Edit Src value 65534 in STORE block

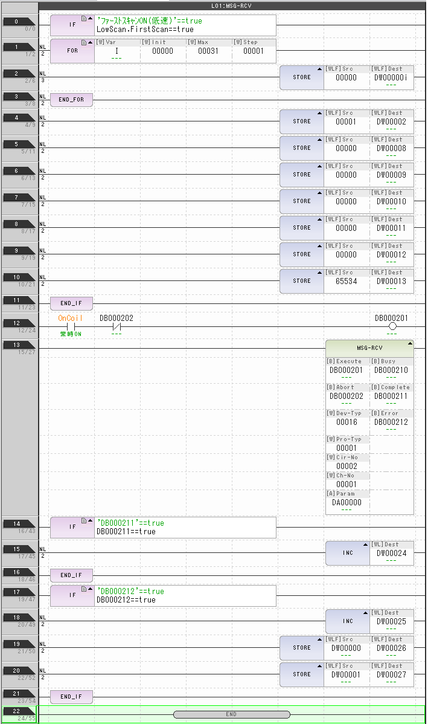(x=346, y=281)
